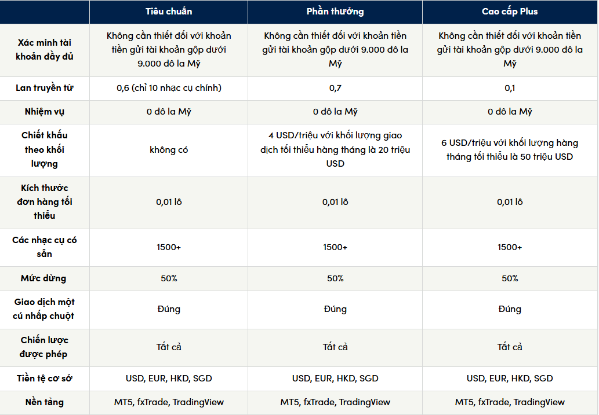Select the Chiết khấu theo khối lượng label
Screen dimensions: 599x415
click(45, 149)
